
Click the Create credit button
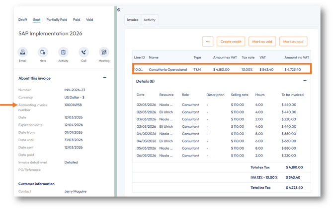[231, 42]
